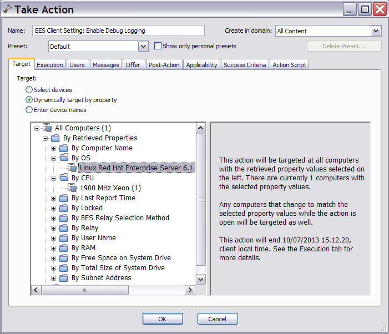Viewport: 389px width, 334px height.
Task: Click the 1900 MHz Xeon computer icon
Action: click(72, 188)
